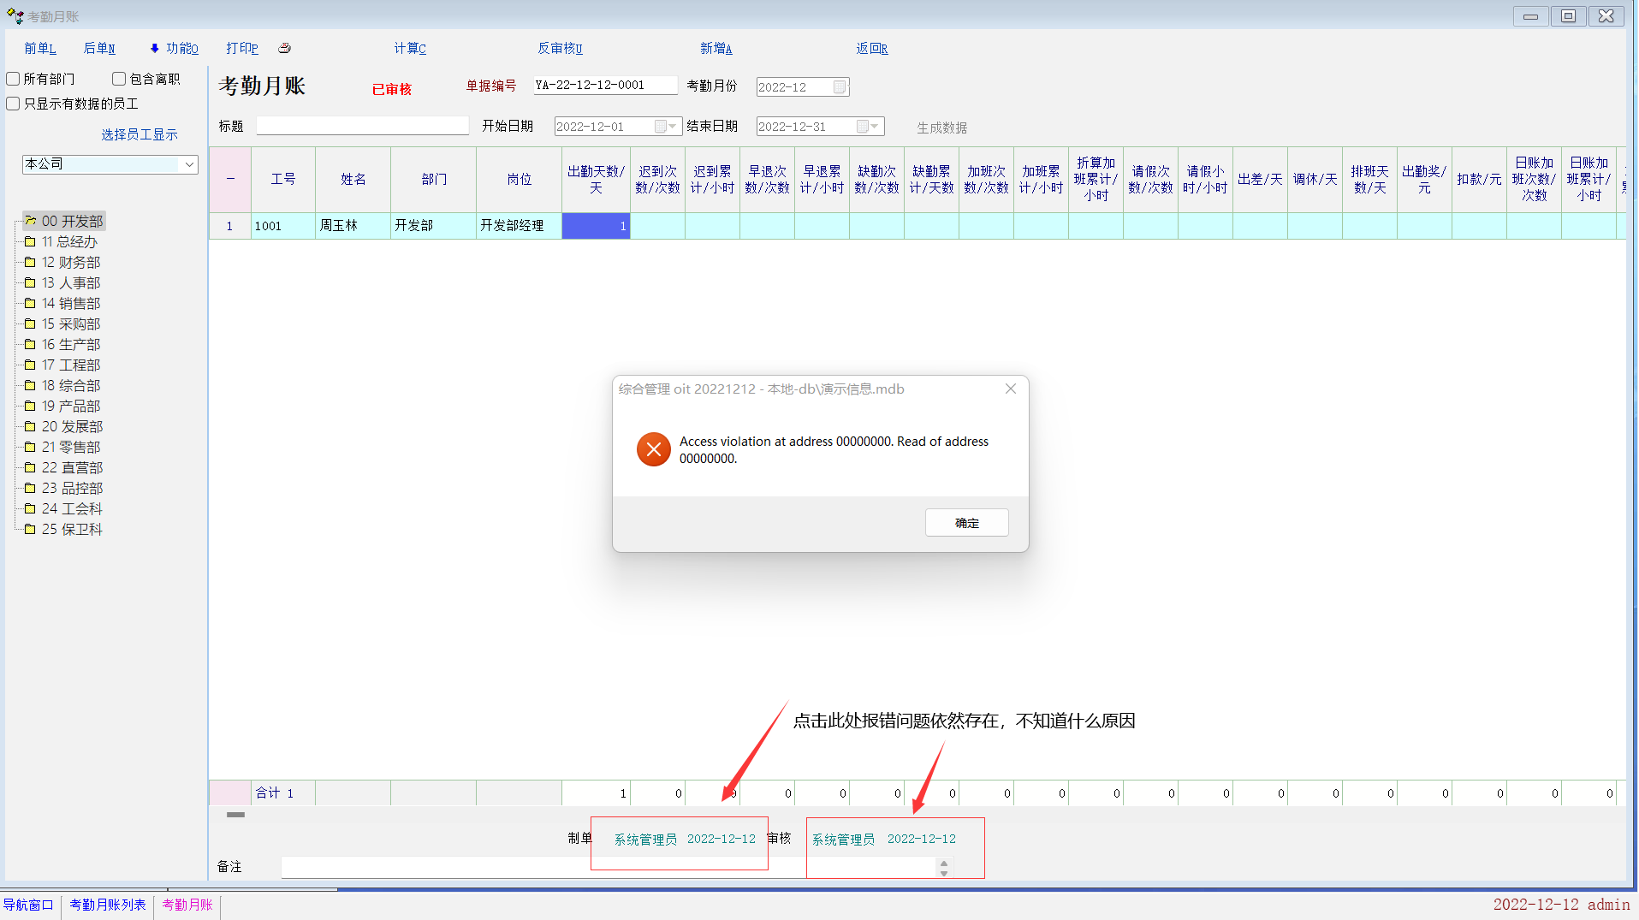Viewport: 1639px width, 920px height.
Task: Check 只显示有数据的员工 option
Action: (14, 104)
